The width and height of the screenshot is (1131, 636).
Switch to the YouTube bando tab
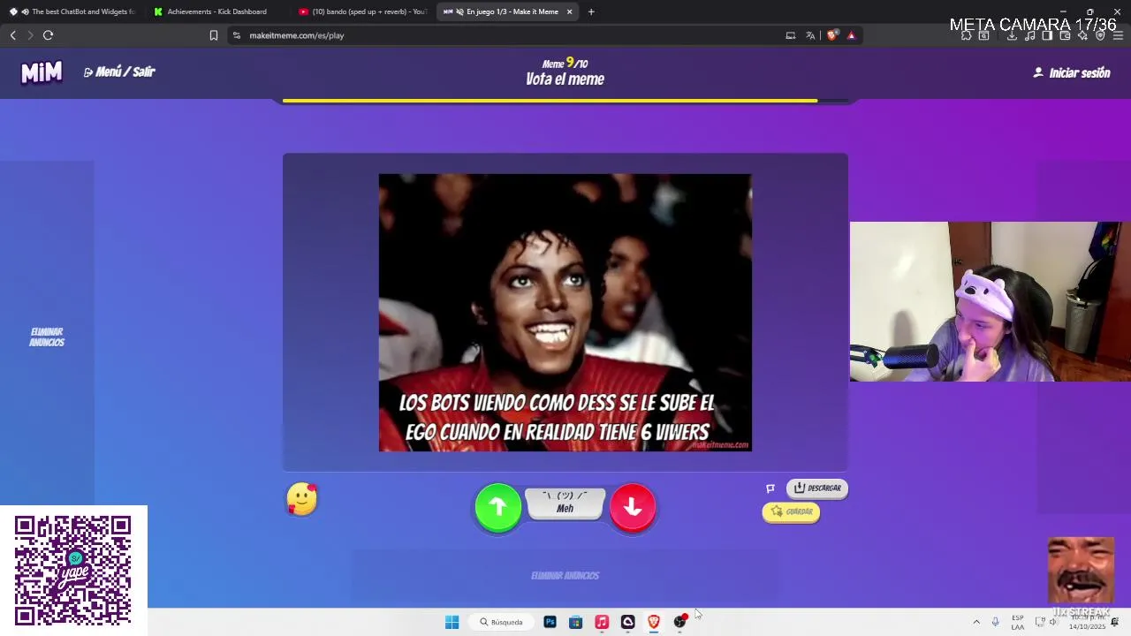(362, 11)
